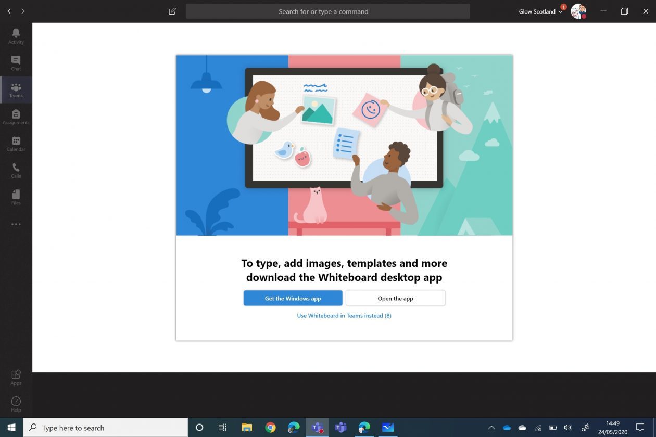Start a new chat compose icon
Screen dimensions: 656x437
(x=172, y=11)
